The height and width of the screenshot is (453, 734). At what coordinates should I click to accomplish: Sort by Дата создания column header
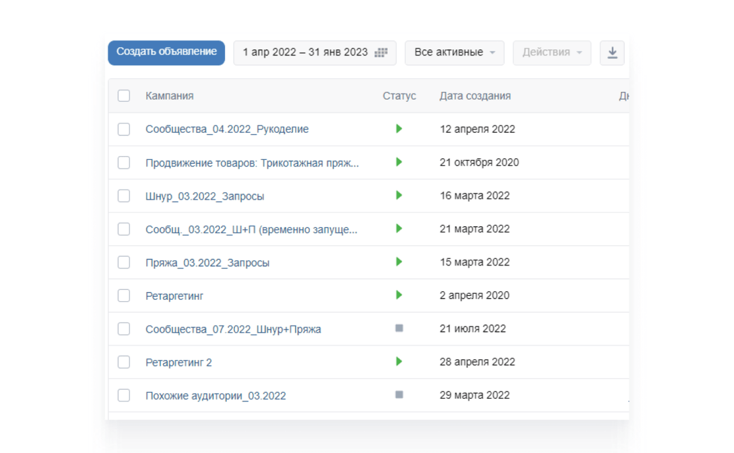click(475, 96)
